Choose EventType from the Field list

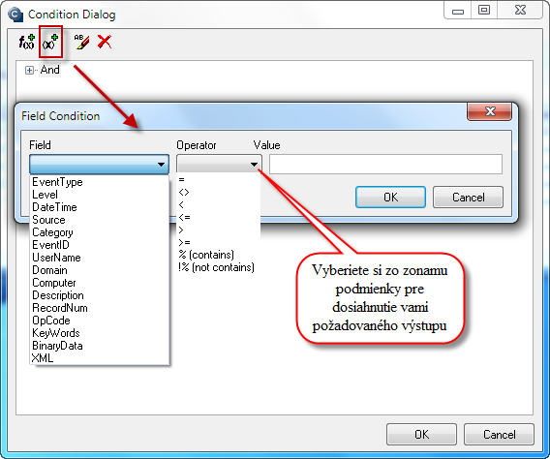100,182
